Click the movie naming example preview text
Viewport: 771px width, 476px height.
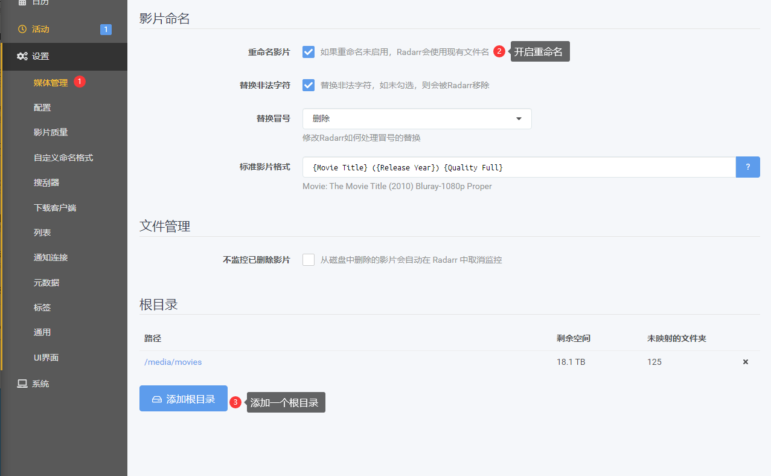(x=397, y=186)
